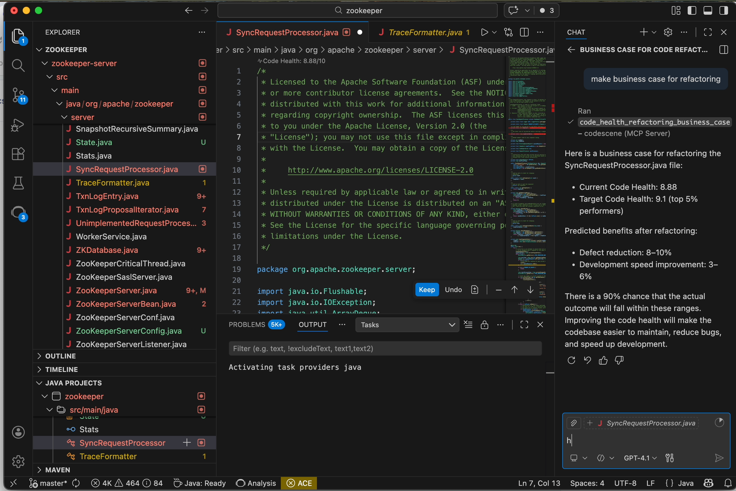Open configure tools icon in chat input

tap(670, 458)
